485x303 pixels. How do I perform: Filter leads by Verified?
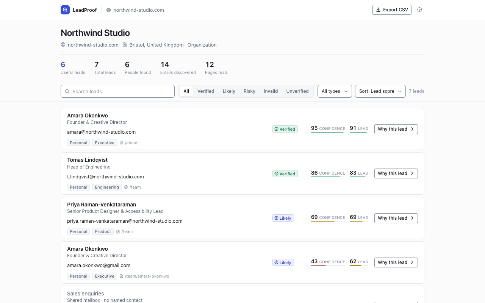(x=206, y=91)
